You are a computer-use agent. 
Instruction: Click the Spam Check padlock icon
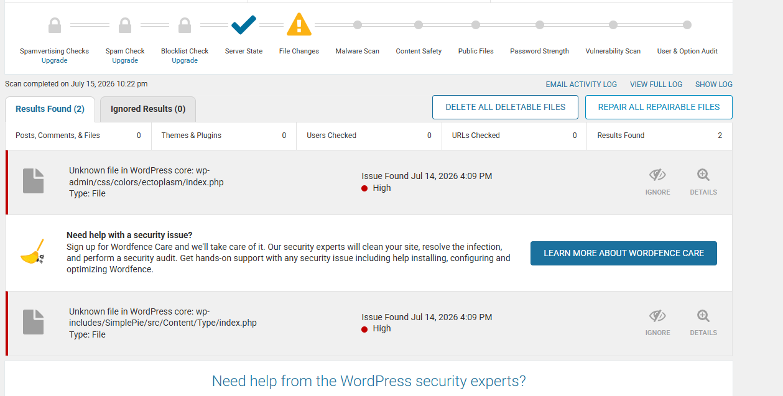125,25
